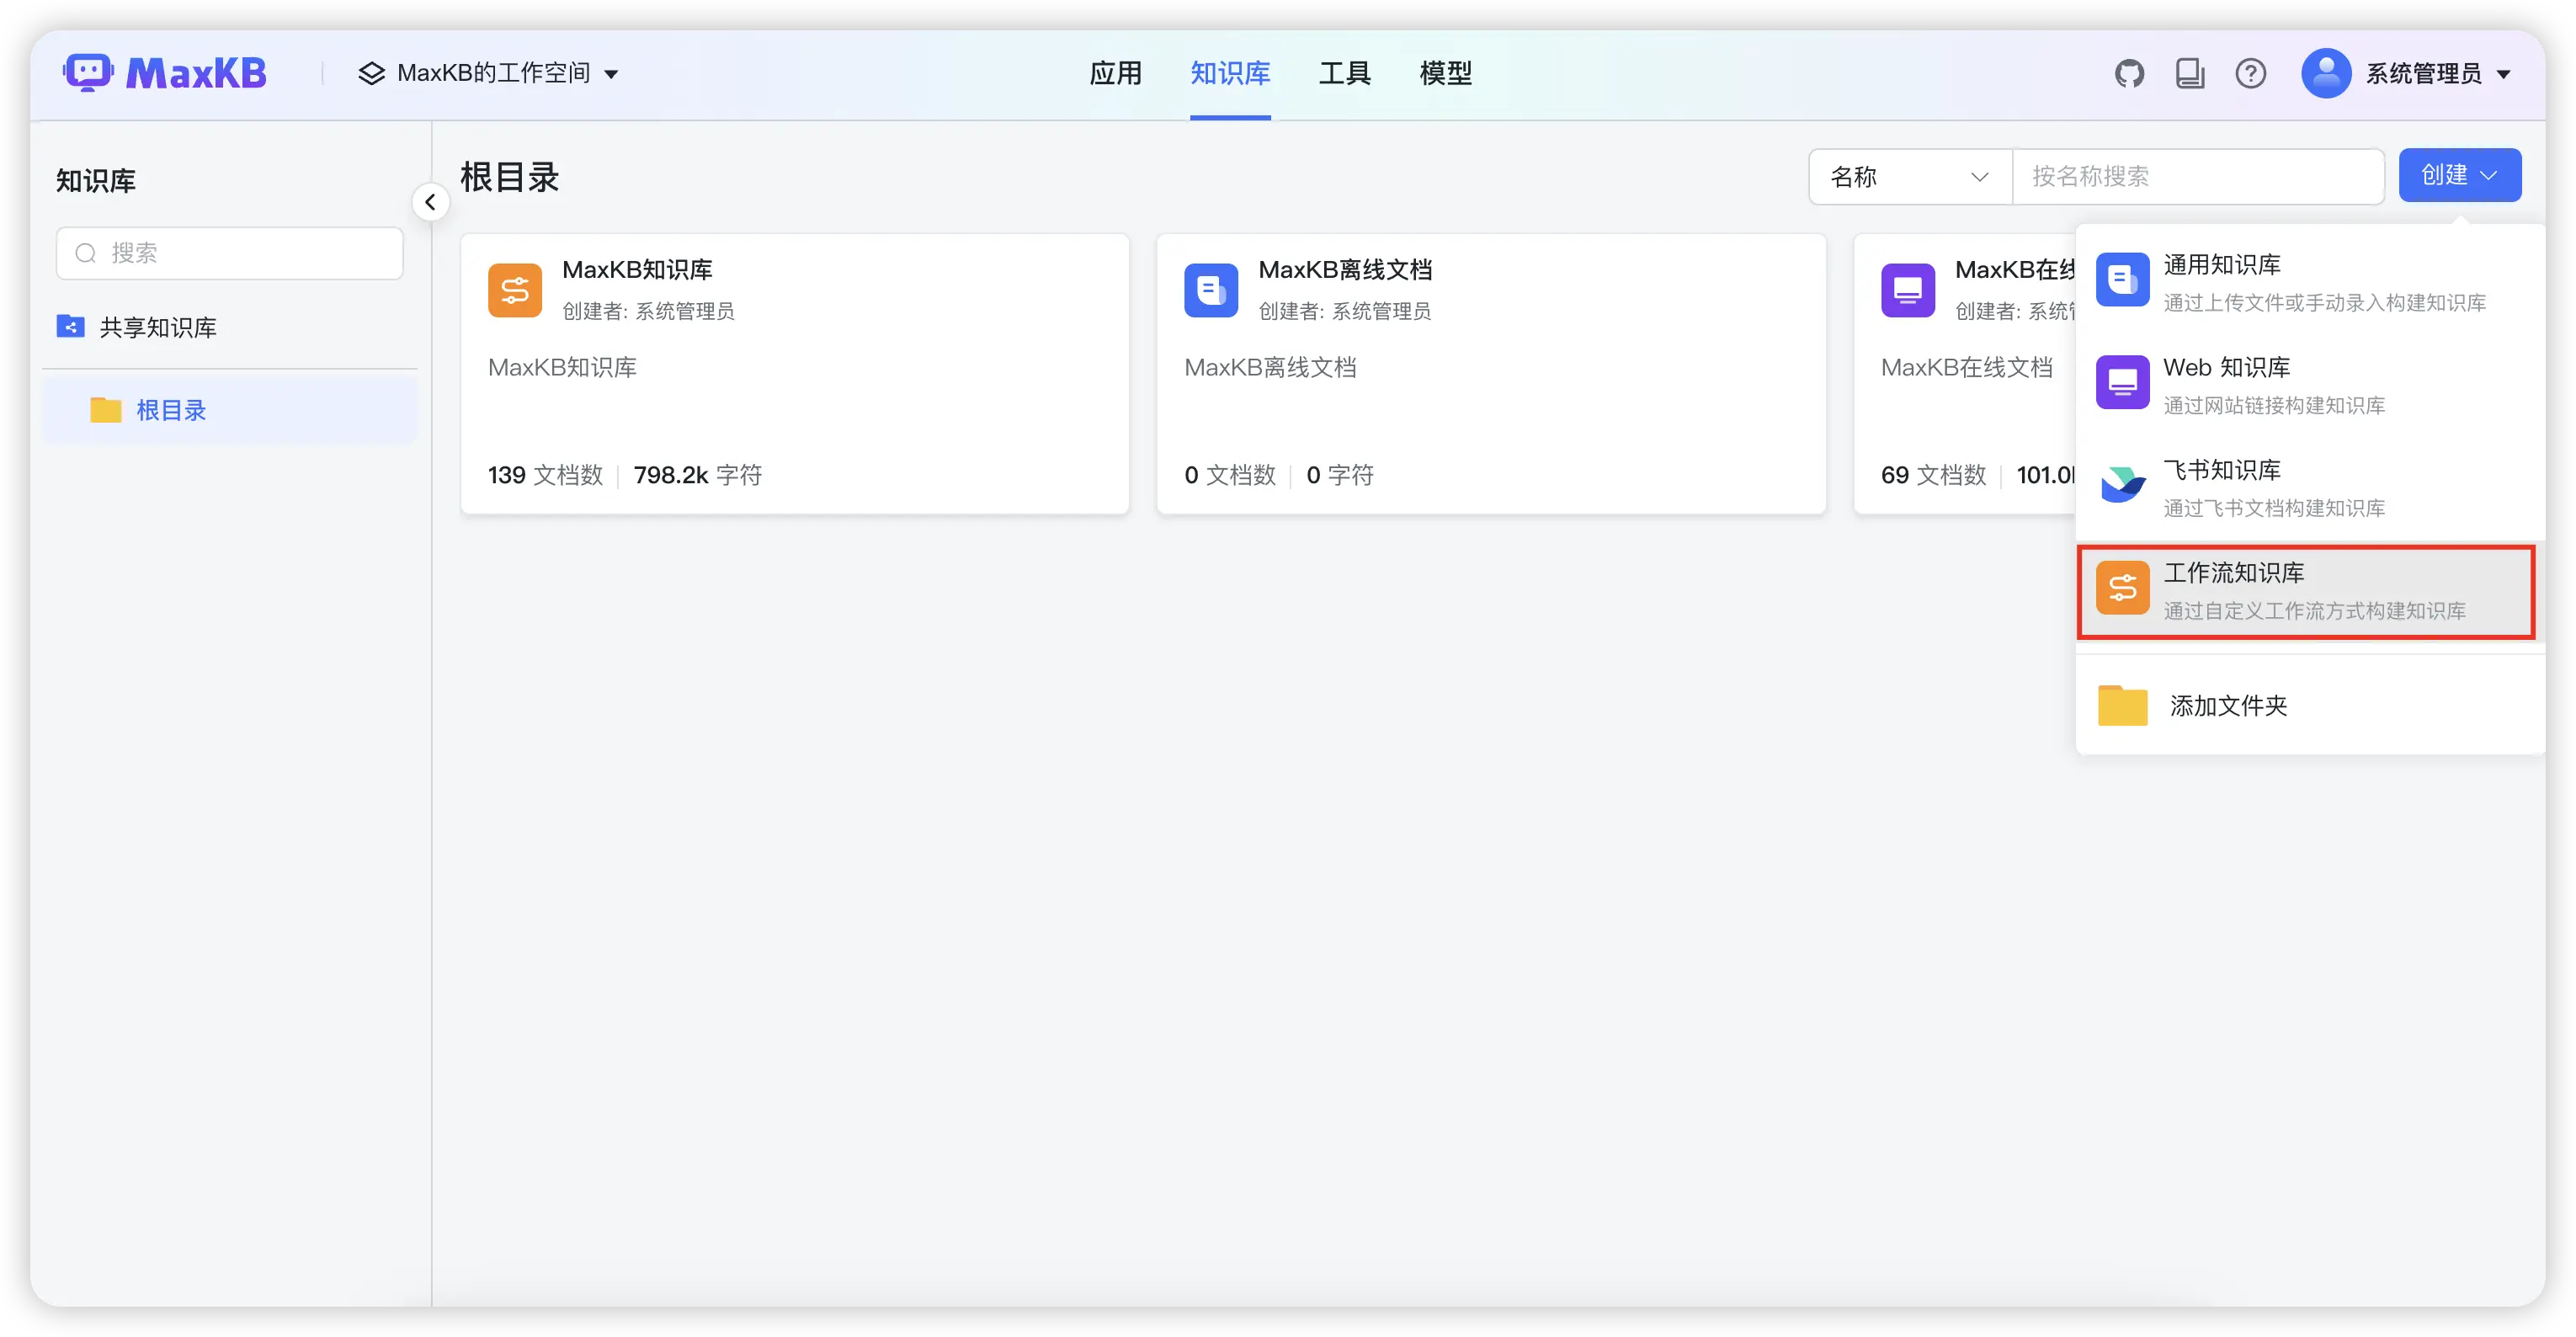Screen dimensions: 2576x1337
Task: Click the orange workflow icon on MaxKB知识库 card
Action: tap(514, 290)
